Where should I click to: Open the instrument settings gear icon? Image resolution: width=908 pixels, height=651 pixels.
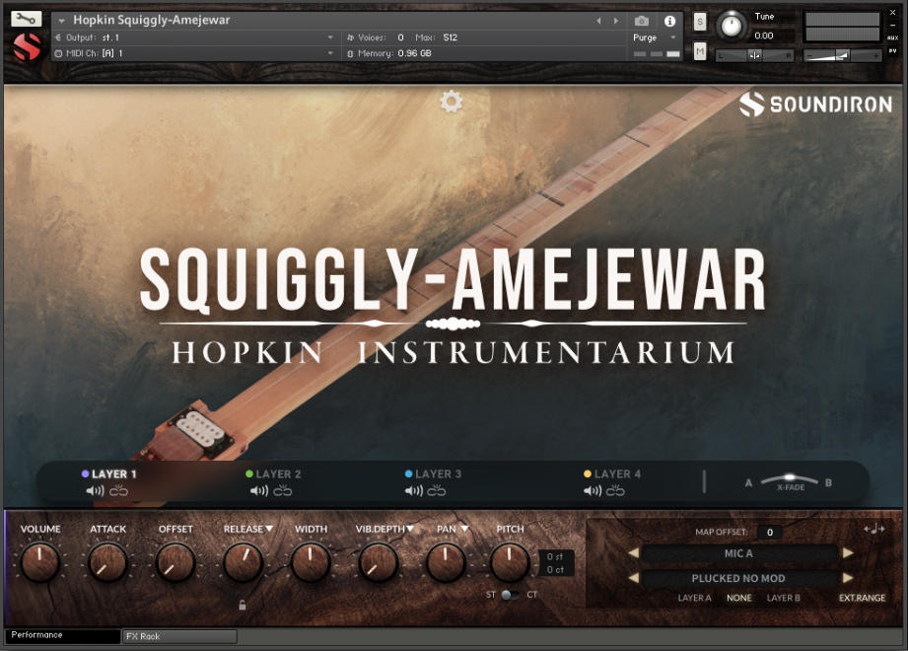pos(452,101)
